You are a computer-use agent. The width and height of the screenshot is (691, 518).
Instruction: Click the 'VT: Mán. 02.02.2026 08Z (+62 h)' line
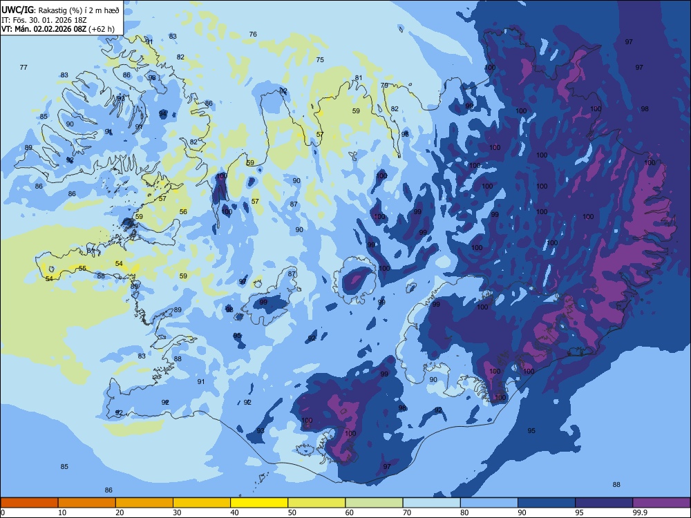[58, 29]
